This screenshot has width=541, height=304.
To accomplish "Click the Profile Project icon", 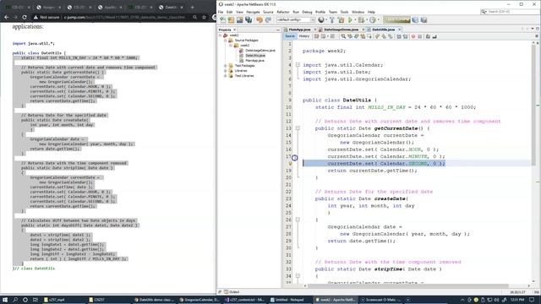I will 372,20.
